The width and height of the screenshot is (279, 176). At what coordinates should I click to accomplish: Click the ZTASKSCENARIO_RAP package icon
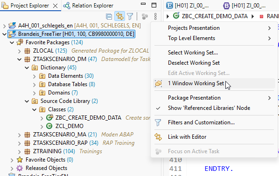tap(27, 143)
